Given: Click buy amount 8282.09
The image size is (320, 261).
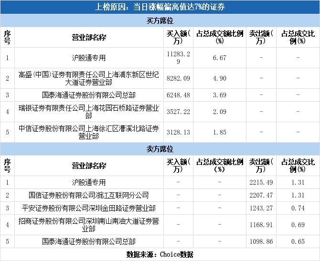Looking at the screenshot, I should pos(178,78).
